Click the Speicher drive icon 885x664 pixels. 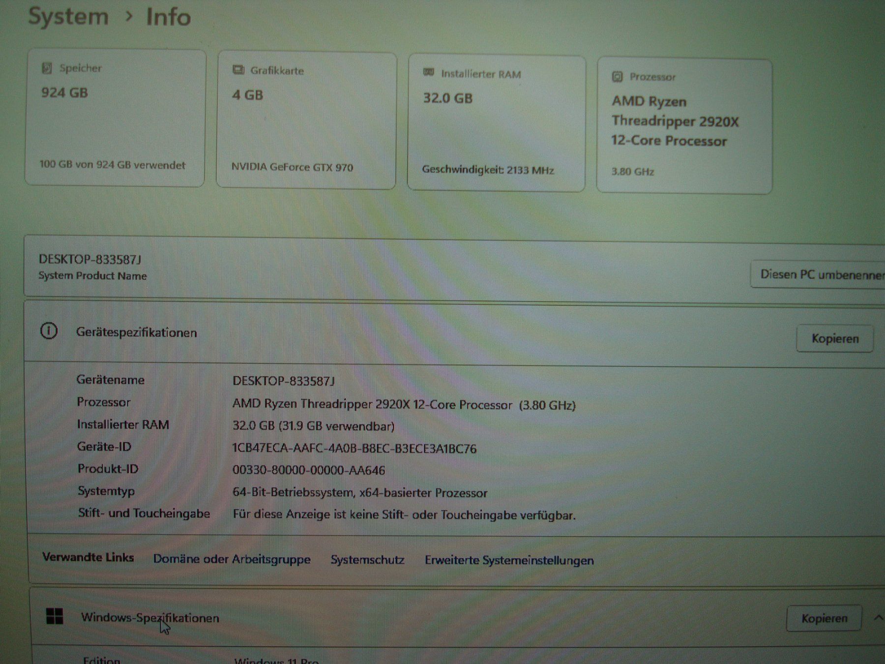47,68
